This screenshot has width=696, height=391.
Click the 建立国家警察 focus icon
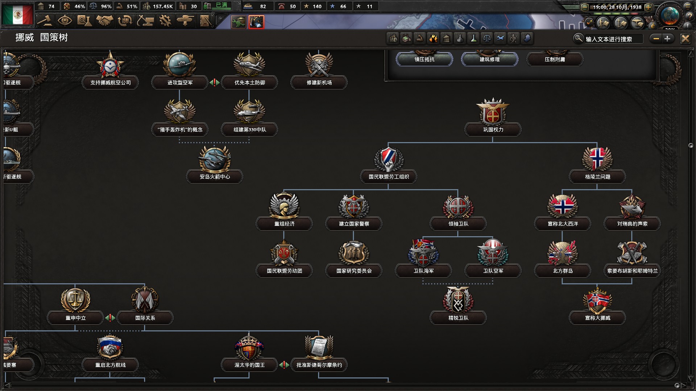(354, 206)
